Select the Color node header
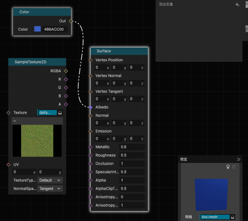The height and width of the screenshot is (221, 248). pos(42,12)
